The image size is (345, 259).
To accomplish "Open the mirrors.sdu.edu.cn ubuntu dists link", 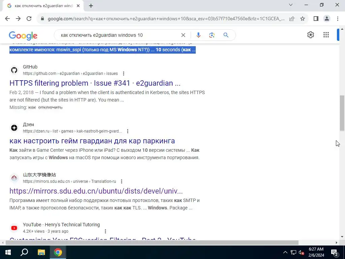I will pyautogui.click(x=96, y=191).
